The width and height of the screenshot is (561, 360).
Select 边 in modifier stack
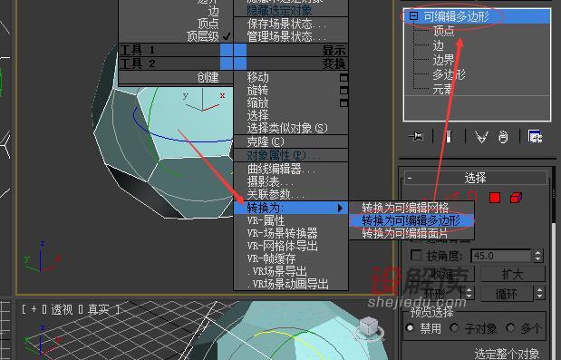pos(439,45)
